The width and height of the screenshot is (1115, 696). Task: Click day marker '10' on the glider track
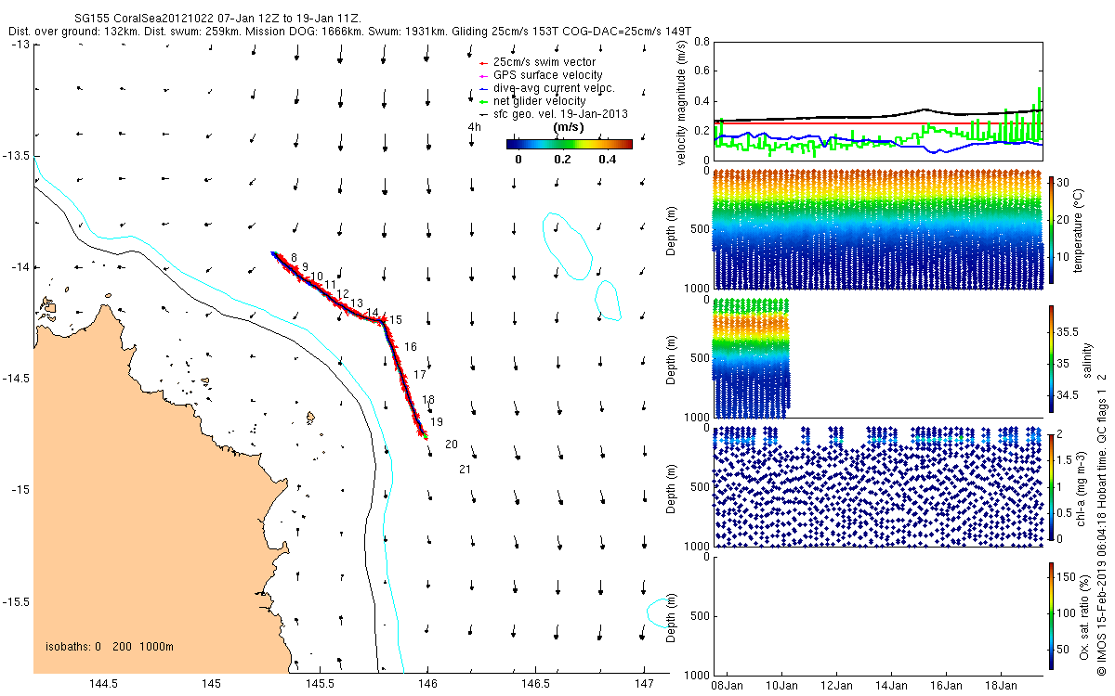(x=317, y=277)
